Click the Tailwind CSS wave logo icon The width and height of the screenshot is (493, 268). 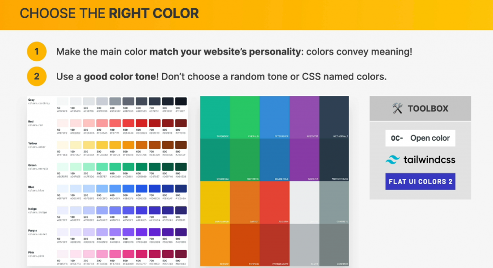click(394, 160)
